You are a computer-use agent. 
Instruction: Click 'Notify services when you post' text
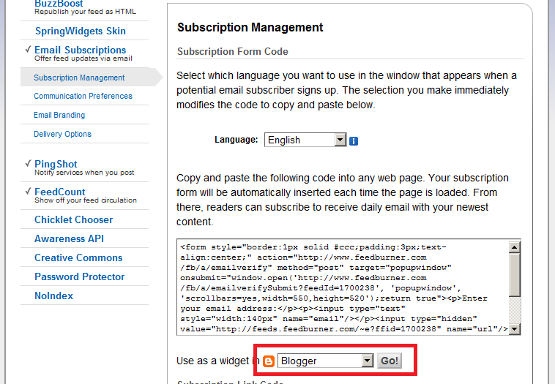tap(84, 173)
